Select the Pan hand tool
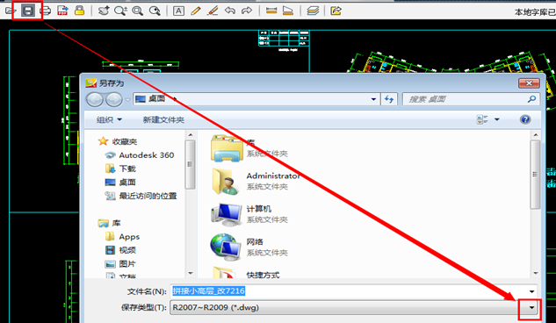556x323 pixels. tap(104, 11)
